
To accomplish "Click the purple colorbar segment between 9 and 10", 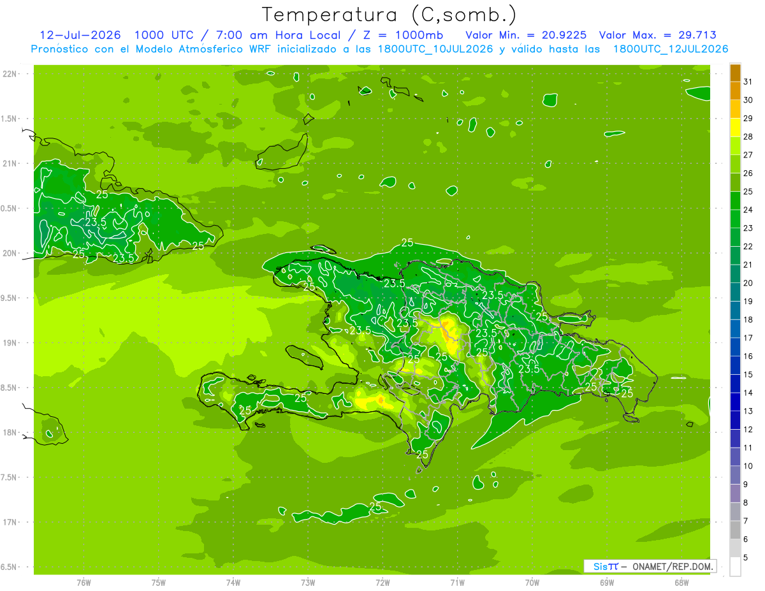I will tap(735, 476).
